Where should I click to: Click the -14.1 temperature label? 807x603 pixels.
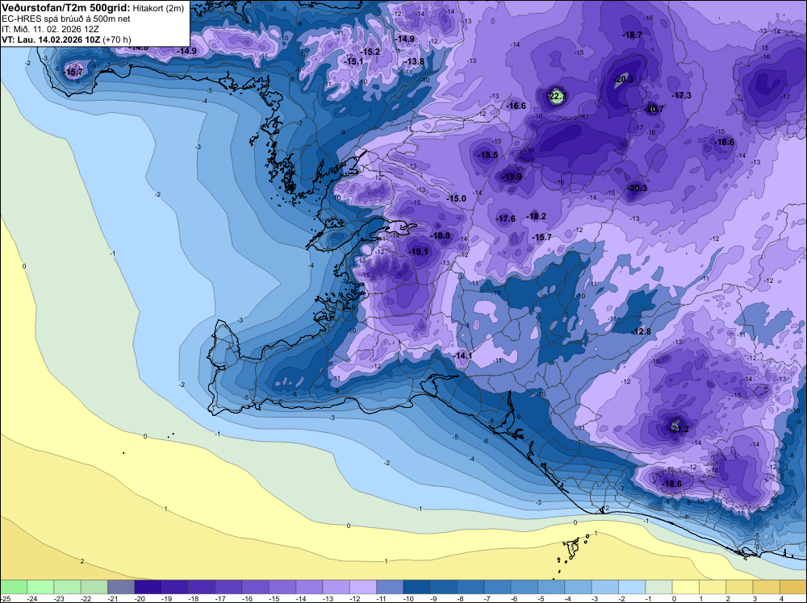click(462, 356)
